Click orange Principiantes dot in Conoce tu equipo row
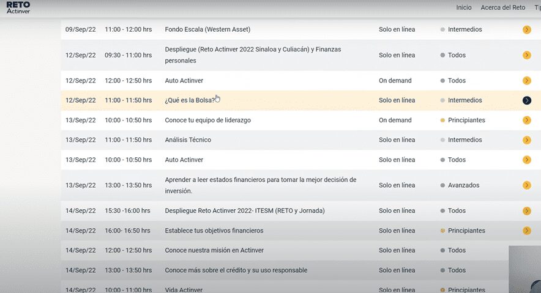This screenshot has width=541, height=293. pyautogui.click(x=442, y=121)
